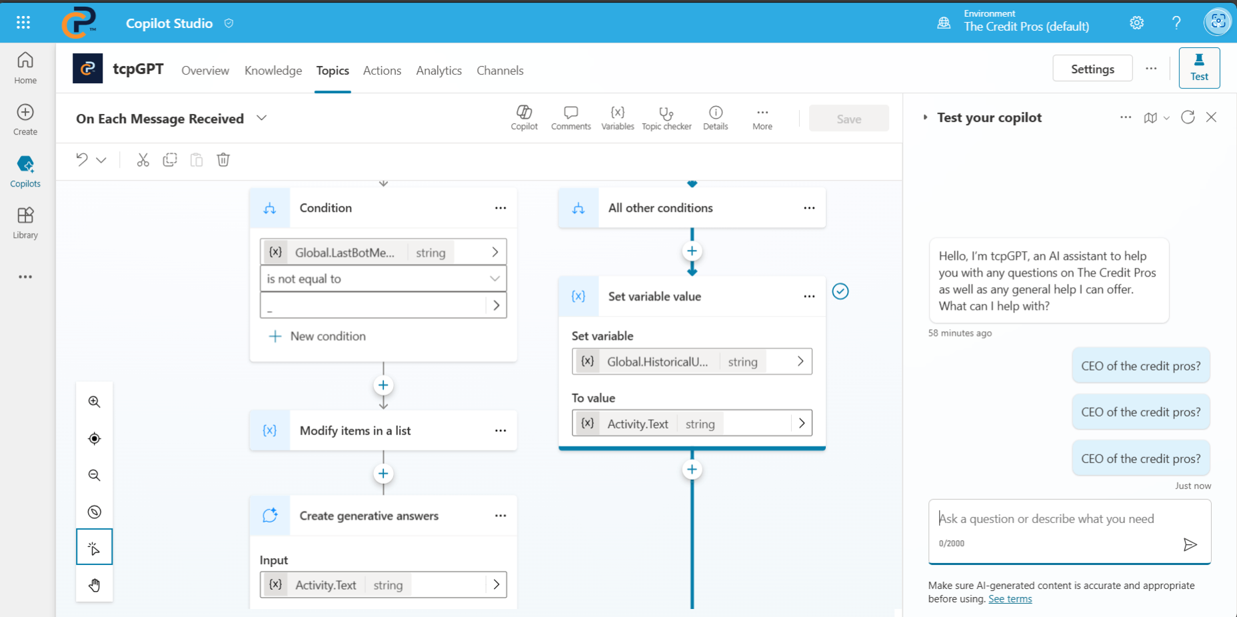This screenshot has width=1237, height=617.
Task: Open 'is not equal to' operator dropdown
Action: [383, 279]
